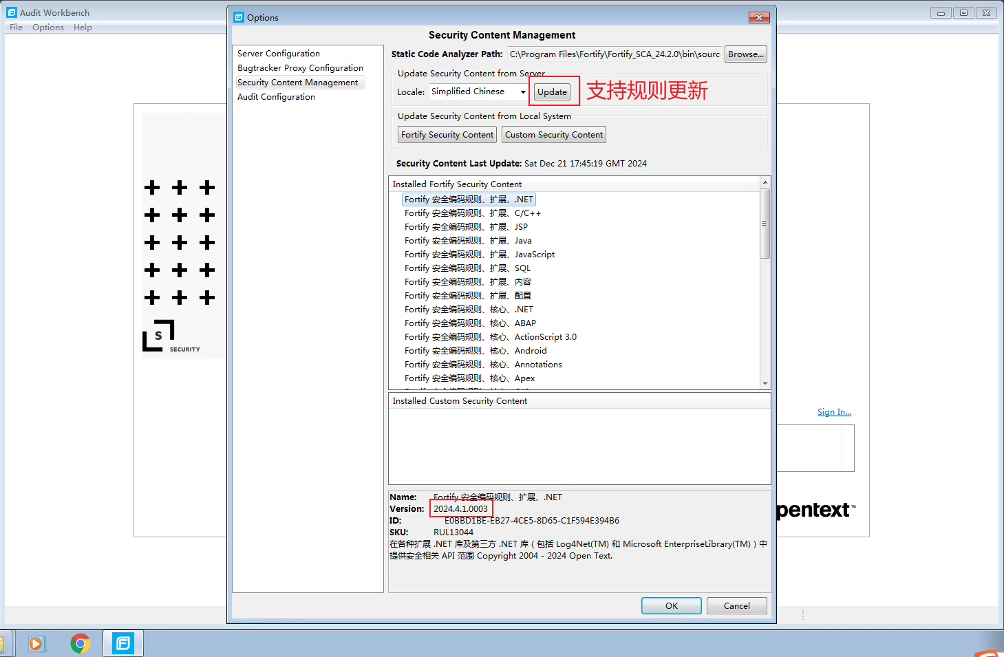Open the media player taskbar icon

click(x=36, y=643)
